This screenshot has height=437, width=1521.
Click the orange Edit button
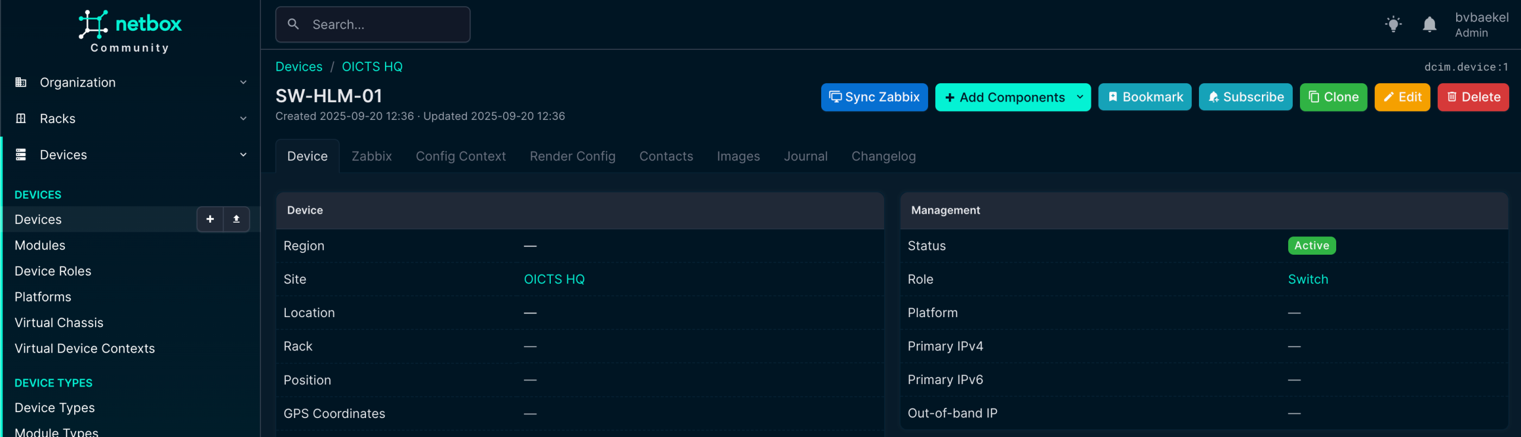click(1402, 97)
